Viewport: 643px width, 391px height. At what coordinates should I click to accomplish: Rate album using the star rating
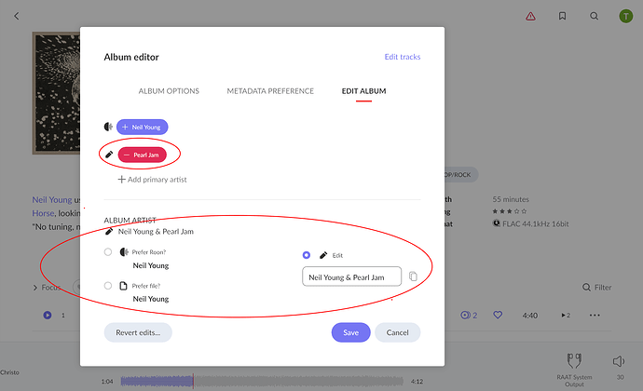510,211
